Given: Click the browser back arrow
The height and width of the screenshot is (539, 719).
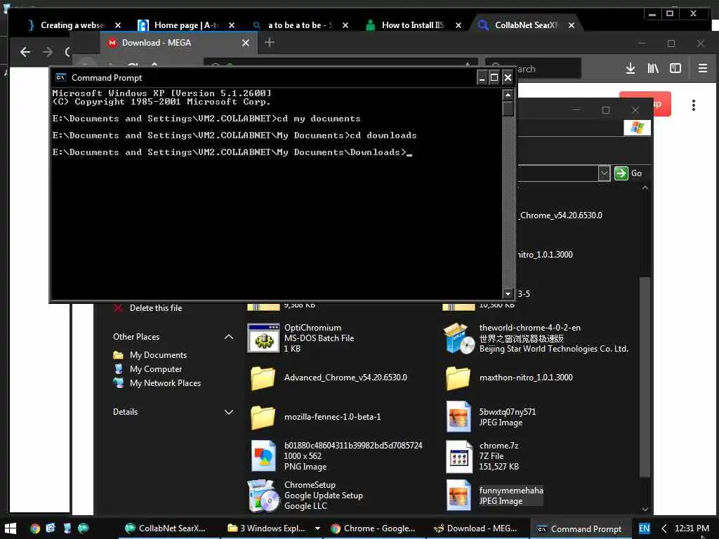Looking at the screenshot, I should 25,52.
